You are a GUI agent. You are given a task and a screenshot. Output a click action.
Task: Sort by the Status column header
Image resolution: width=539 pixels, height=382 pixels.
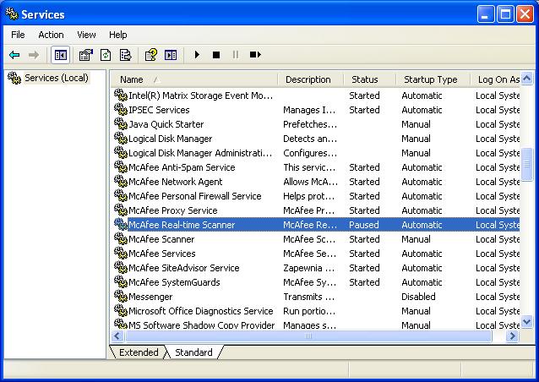pos(370,79)
